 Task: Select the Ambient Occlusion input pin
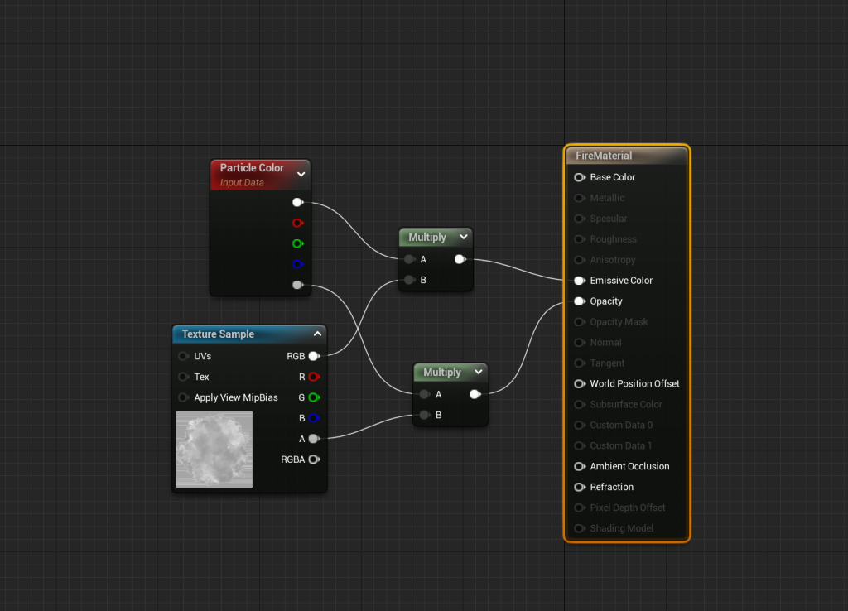(x=579, y=466)
